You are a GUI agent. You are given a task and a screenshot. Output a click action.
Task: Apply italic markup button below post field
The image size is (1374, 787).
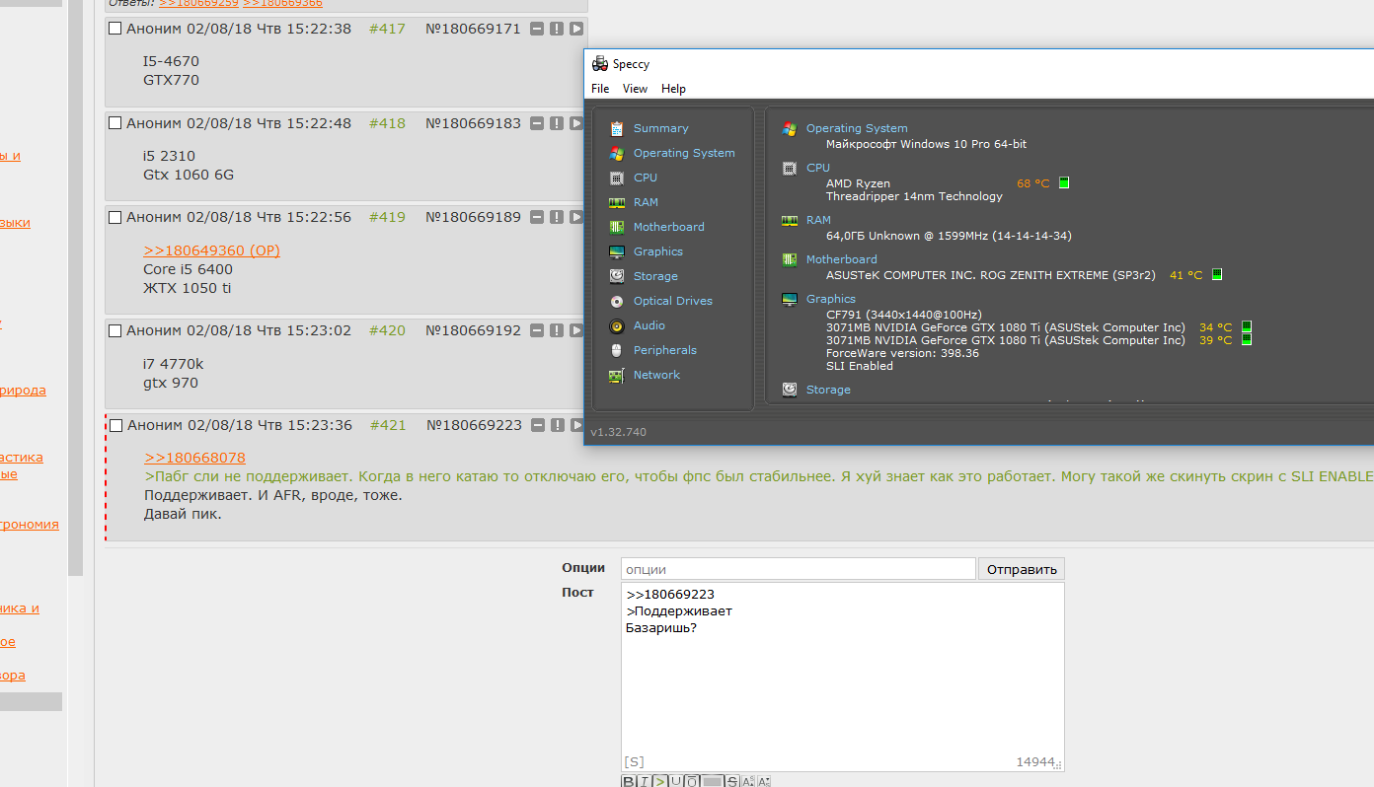pos(645,781)
